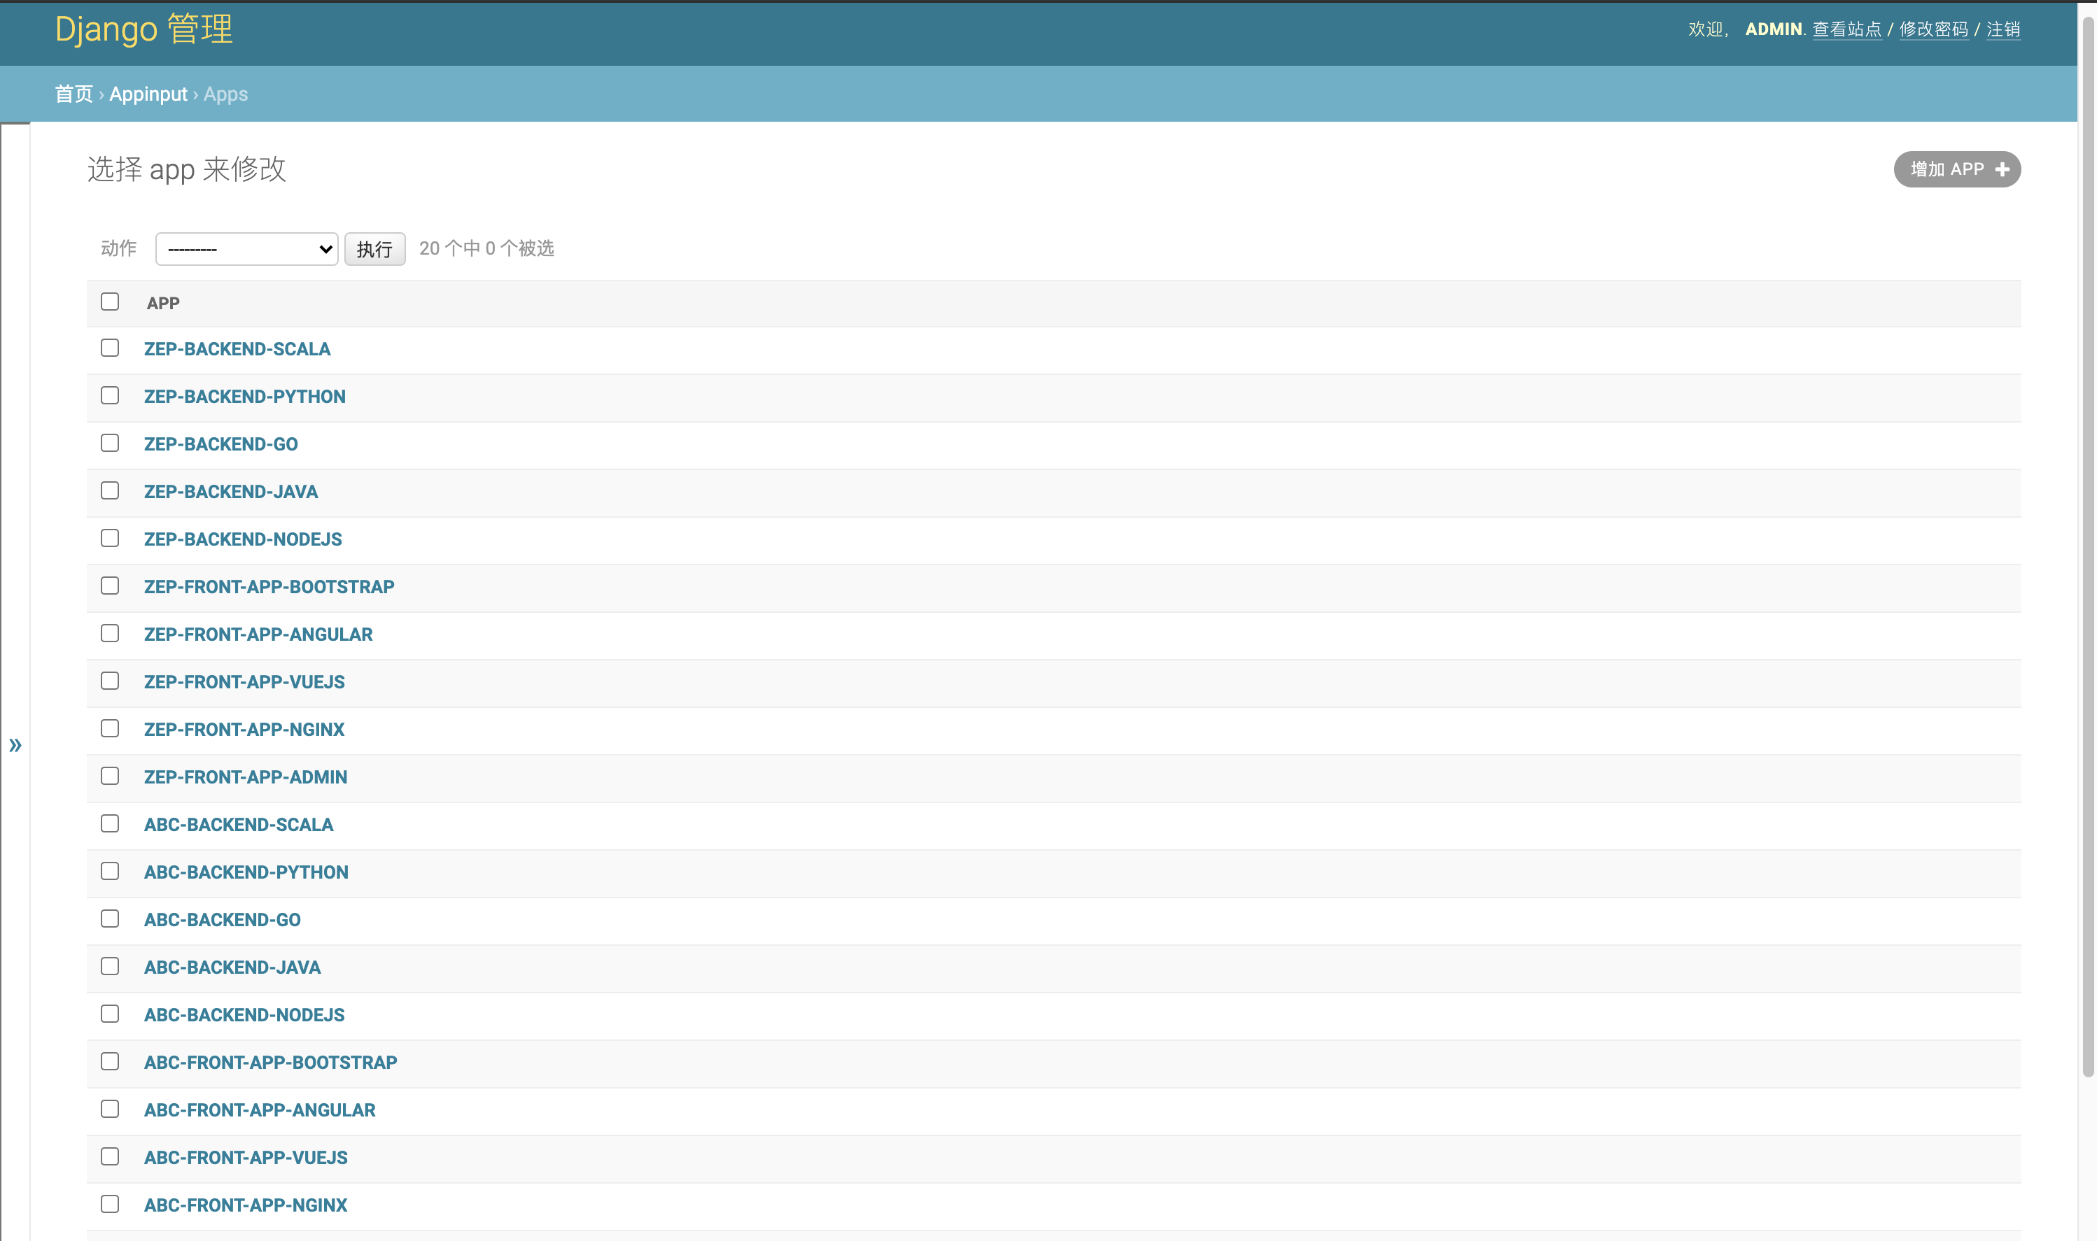Check the ABC-BACKEND-PYTHON row checkbox
2097x1241 pixels.
tap(110, 872)
